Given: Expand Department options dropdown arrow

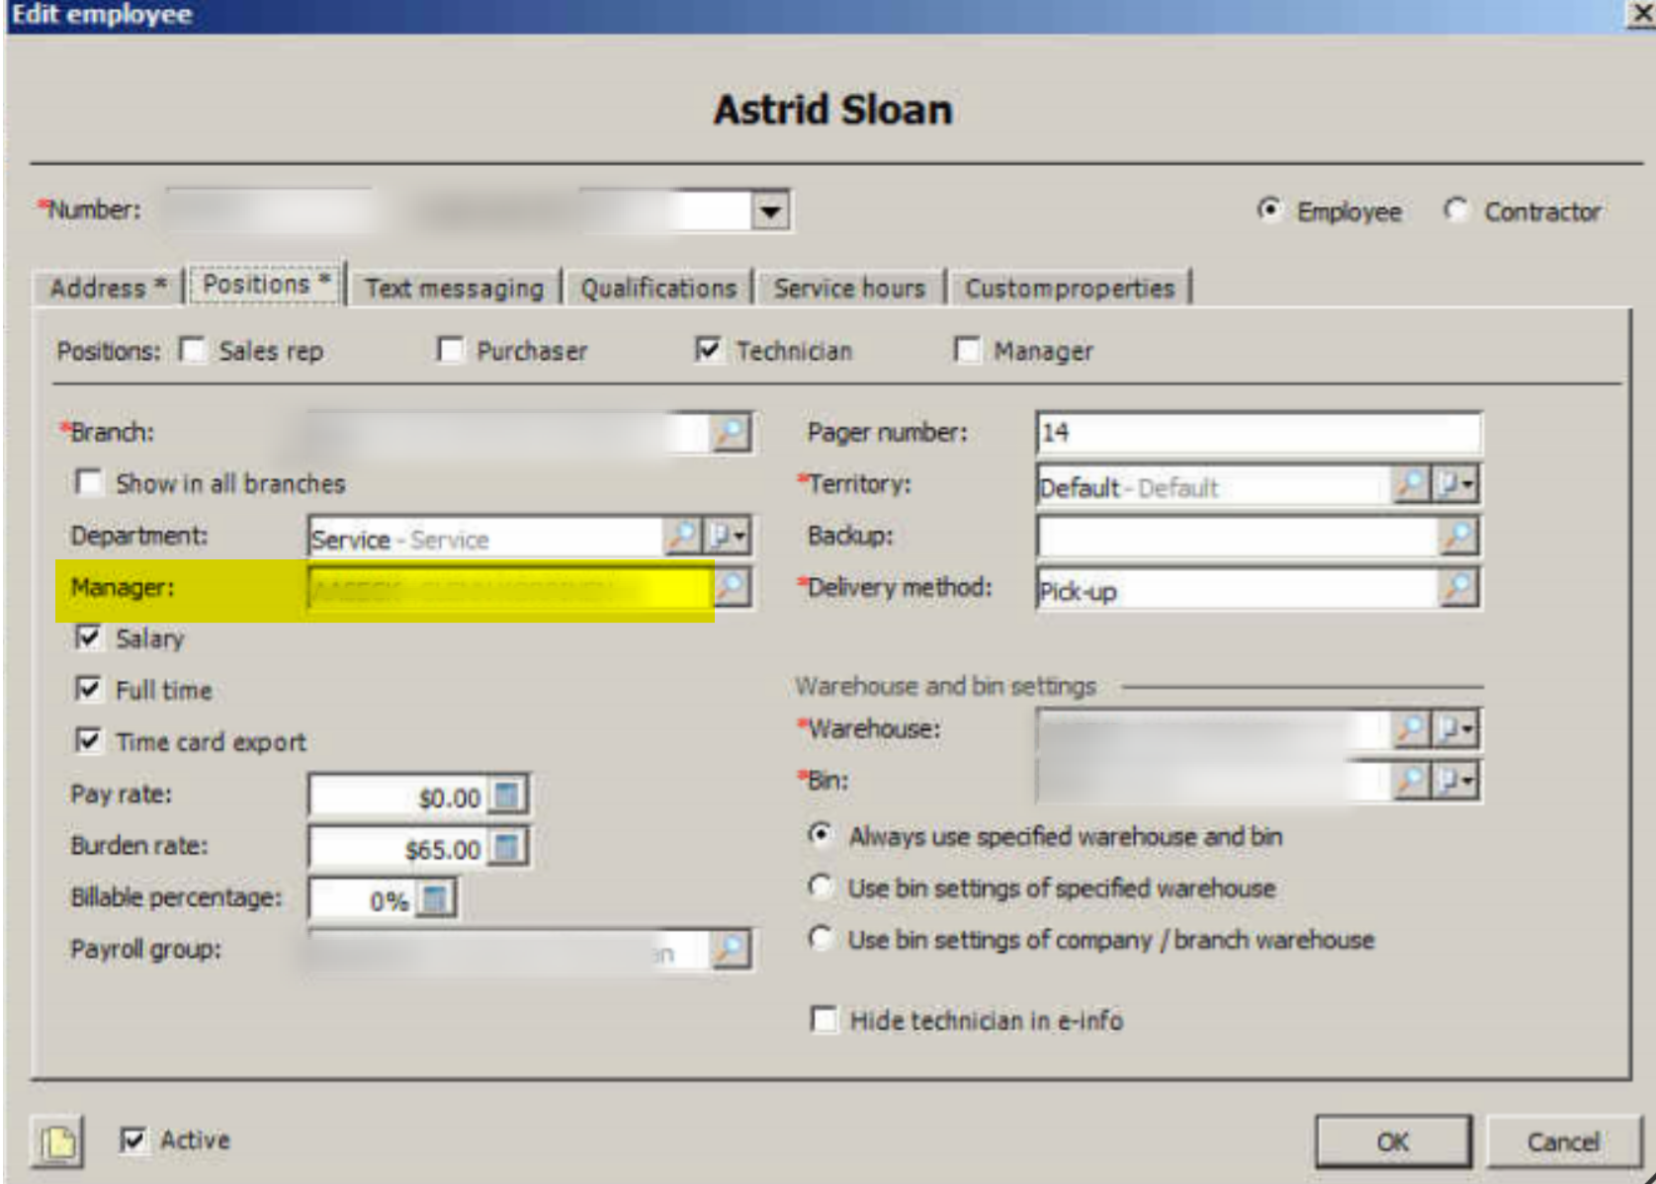Looking at the screenshot, I should tap(727, 537).
